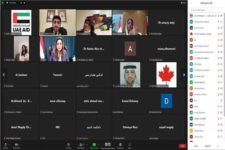Select the Yassmin video tile
The height and width of the screenshot is (150, 225).
coord(57,75)
